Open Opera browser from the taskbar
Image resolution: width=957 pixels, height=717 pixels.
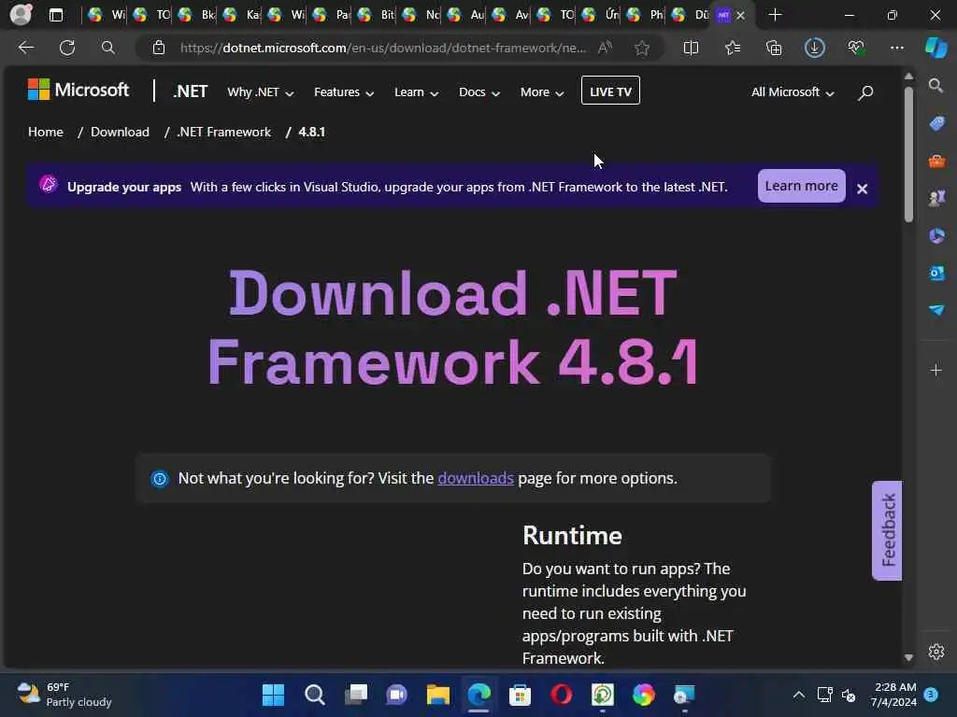561,695
